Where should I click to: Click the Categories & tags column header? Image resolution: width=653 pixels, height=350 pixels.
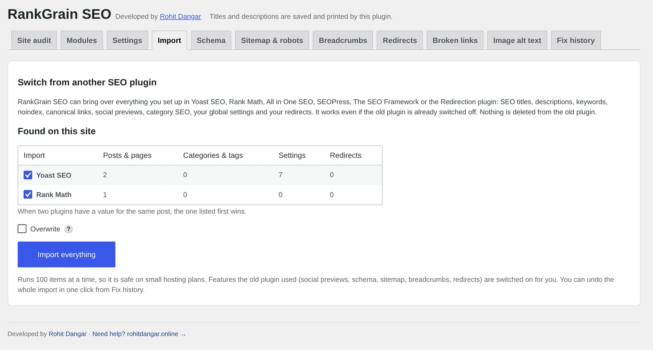[213, 155]
